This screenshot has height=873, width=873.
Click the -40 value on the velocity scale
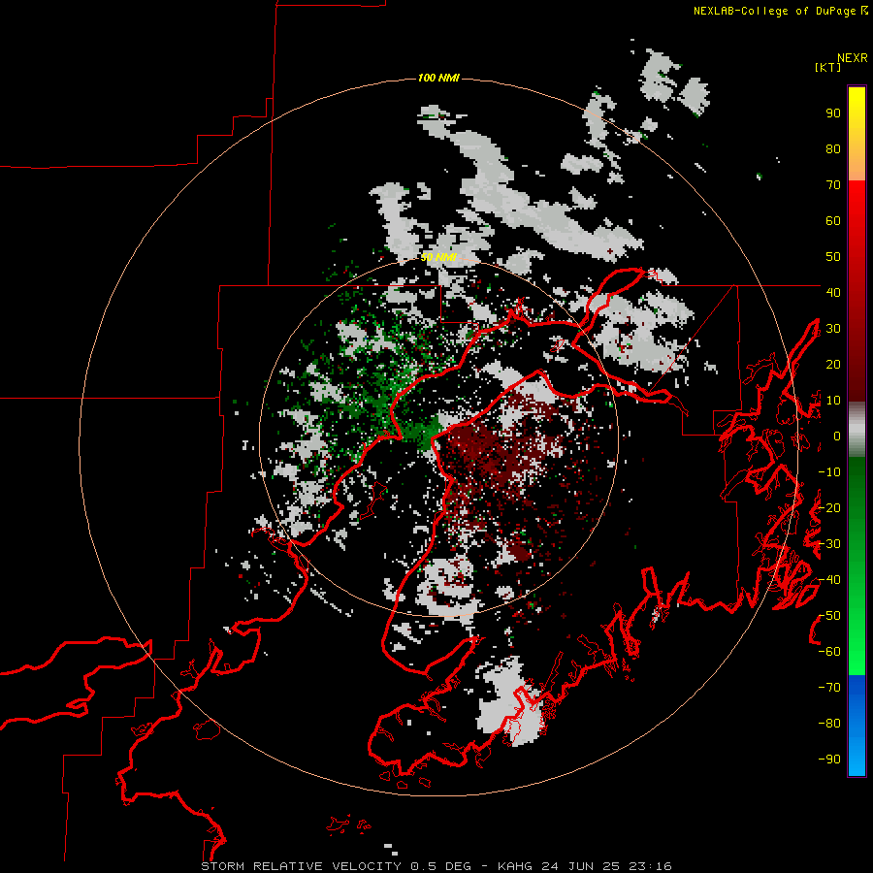pyautogui.click(x=829, y=580)
